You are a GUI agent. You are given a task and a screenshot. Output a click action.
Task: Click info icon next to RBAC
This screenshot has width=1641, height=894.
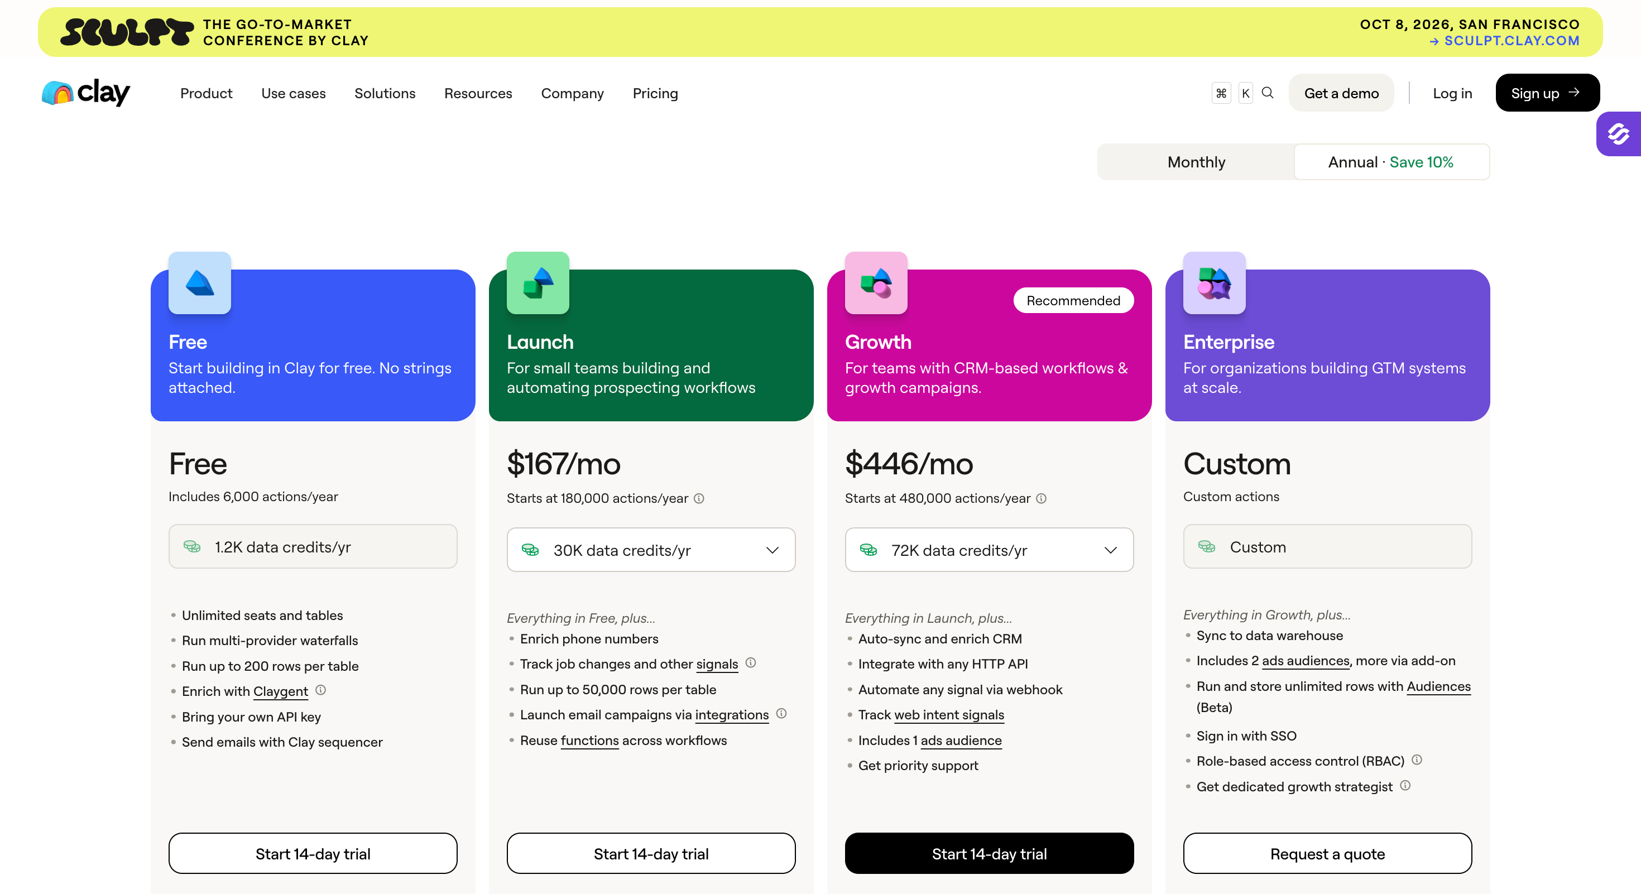coord(1417,760)
